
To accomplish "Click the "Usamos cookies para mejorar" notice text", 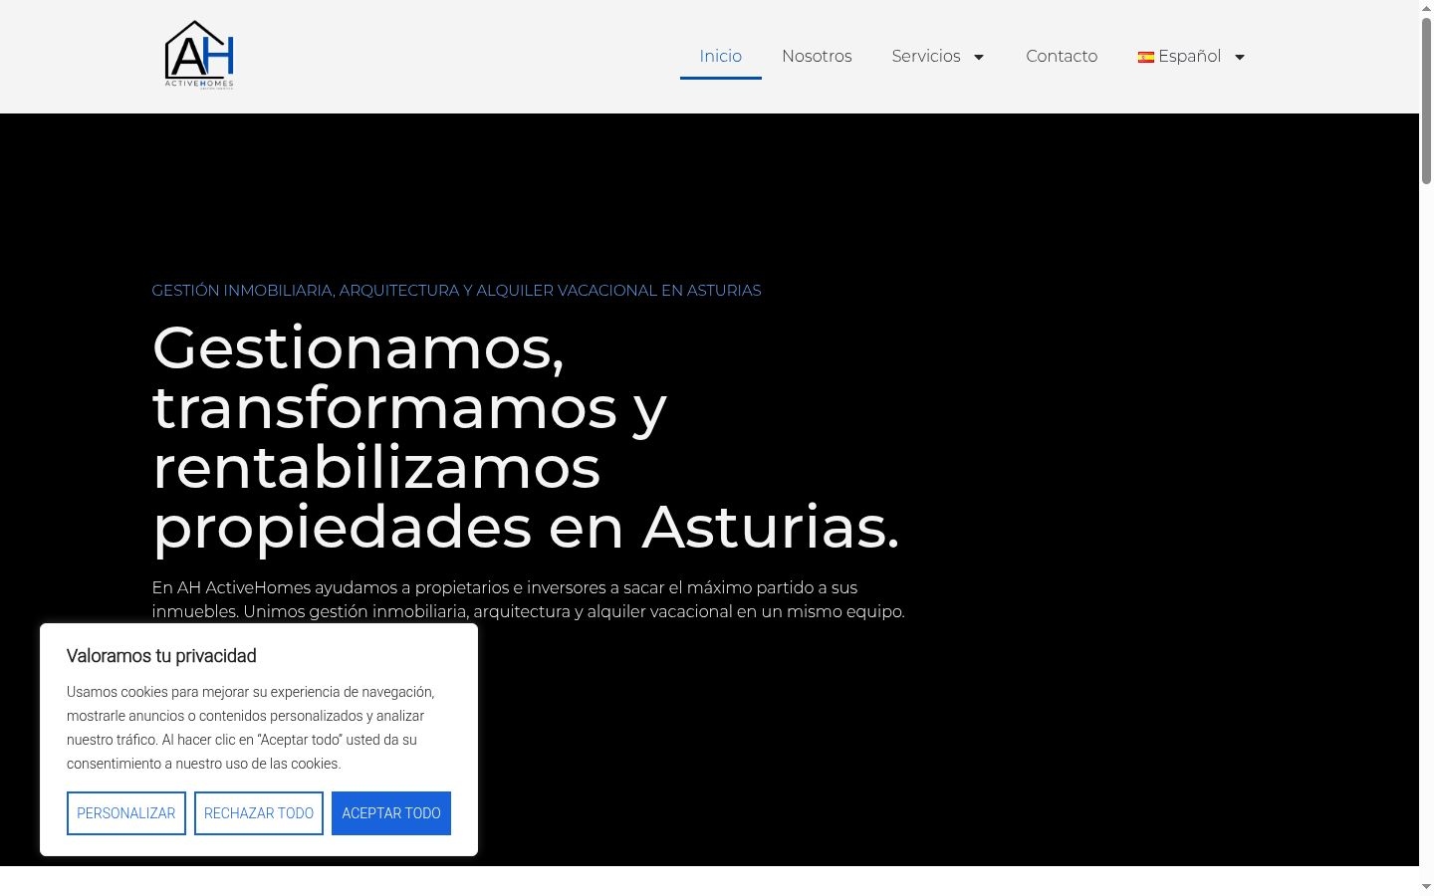I will coord(251,728).
